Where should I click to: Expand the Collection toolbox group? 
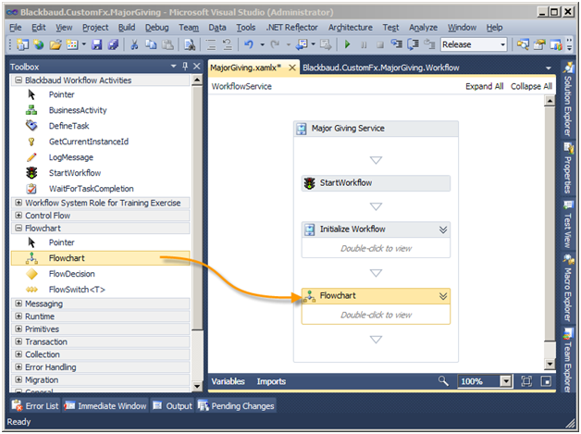19,354
